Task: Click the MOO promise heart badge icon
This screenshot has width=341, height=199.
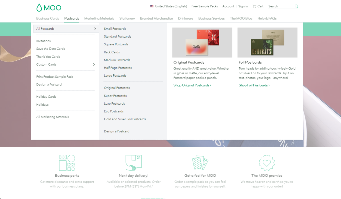Action: (x=267, y=162)
